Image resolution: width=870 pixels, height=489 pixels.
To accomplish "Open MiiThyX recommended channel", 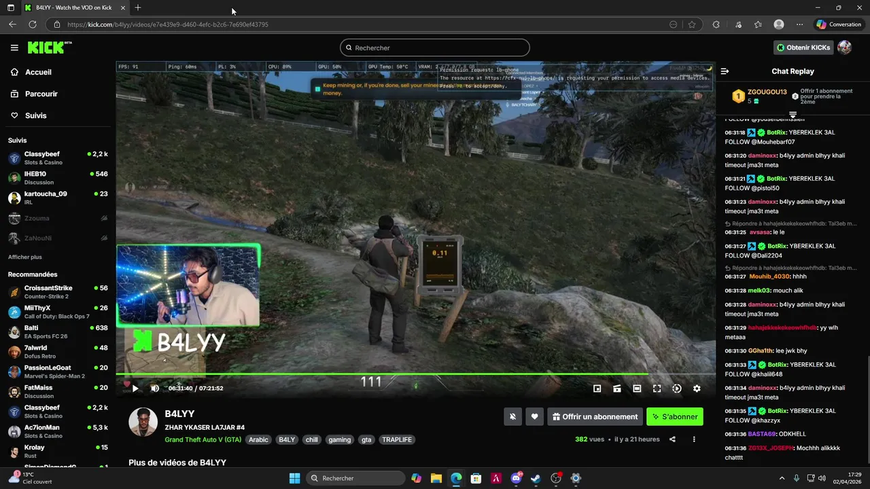I will pos(58,312).
